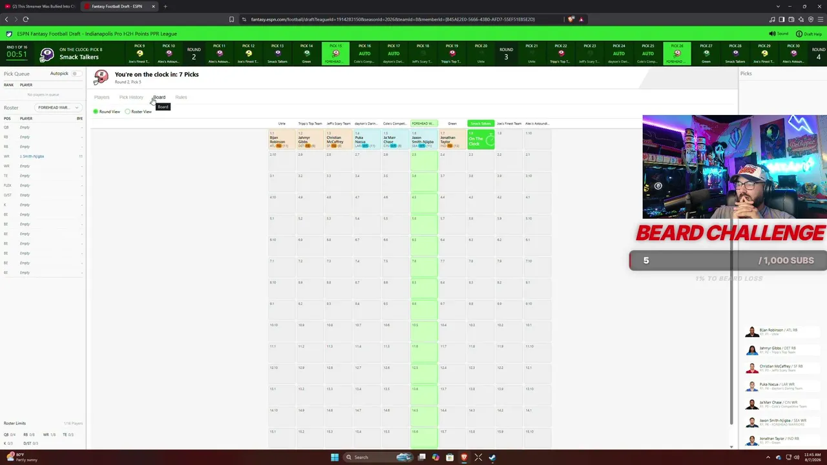Open the Brave Wallet icon
The image size is (827, 465).
(x=791, y=19)
